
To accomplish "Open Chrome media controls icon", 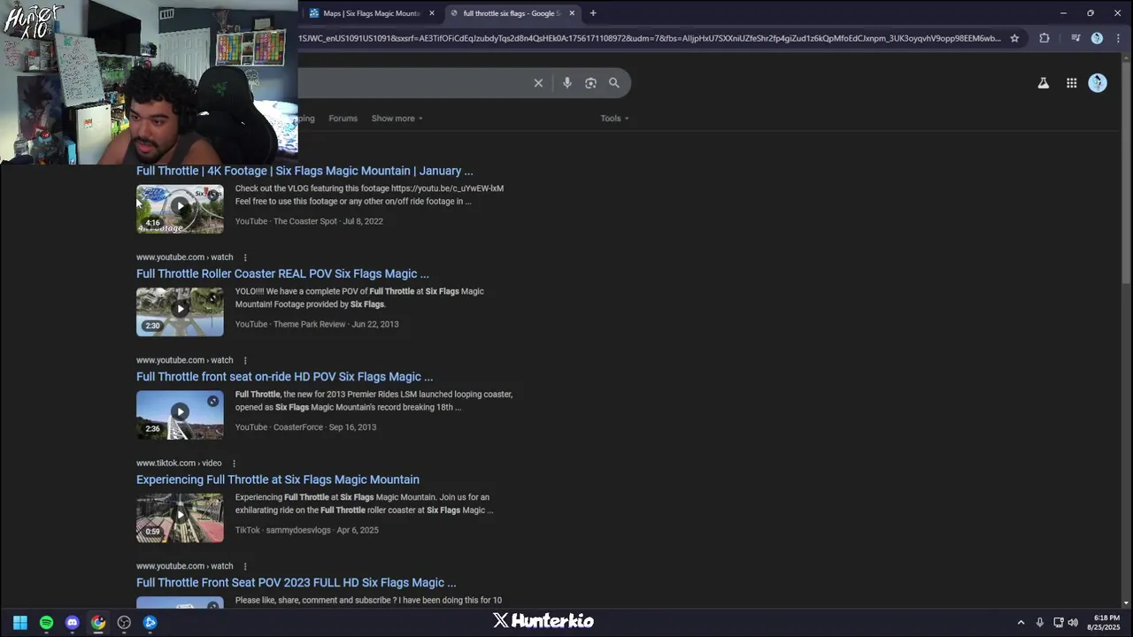I will point(1075,38).
